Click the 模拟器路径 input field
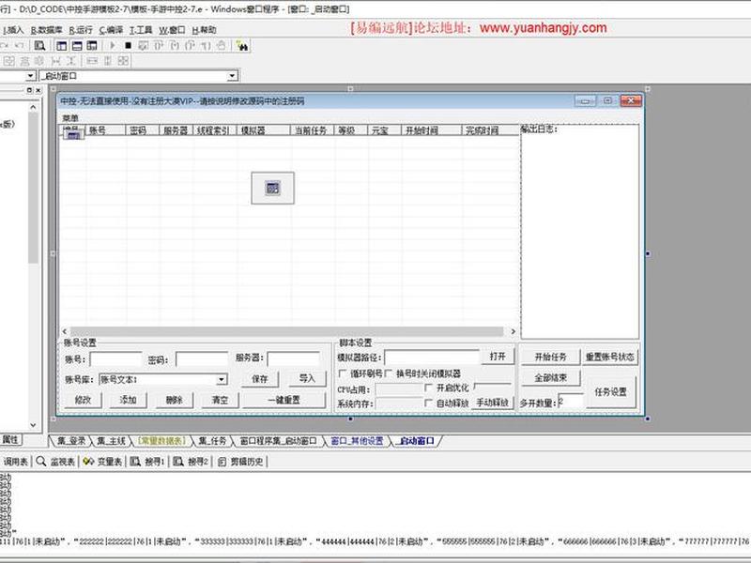The image size is (751, 563). 432,358
